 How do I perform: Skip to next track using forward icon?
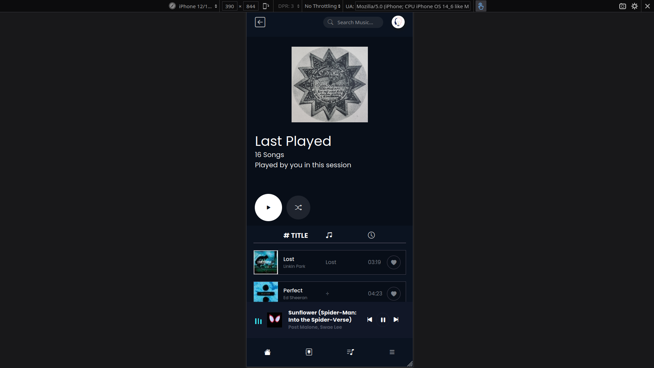pyautogui.click(x=396, y=320)
